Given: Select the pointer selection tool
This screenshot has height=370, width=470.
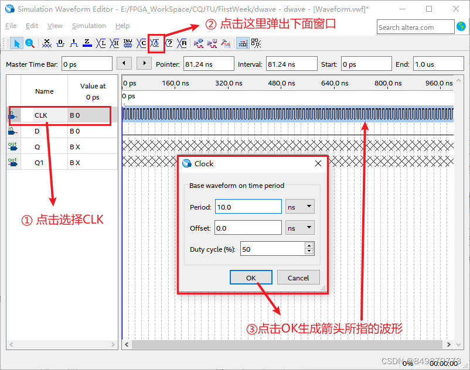Looking at the screenshot, I should pos(16,43).
